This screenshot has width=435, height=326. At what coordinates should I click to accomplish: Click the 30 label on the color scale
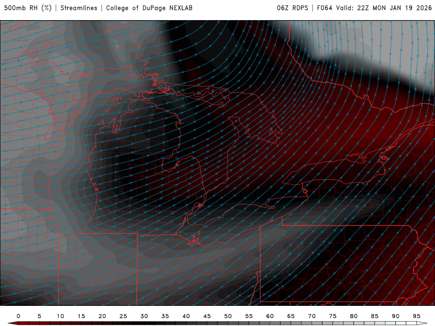pyautogui.click(x=144, y=316)
